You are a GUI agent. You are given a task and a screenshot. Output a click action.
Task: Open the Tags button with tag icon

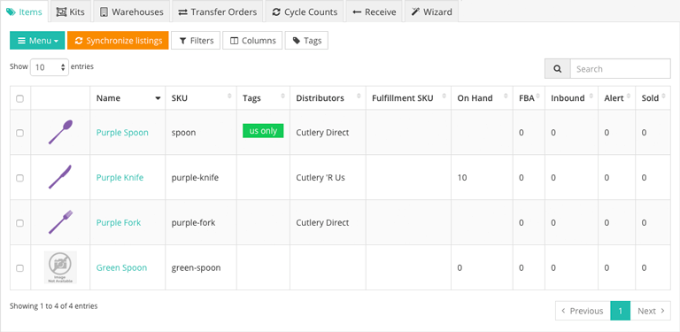click(x=306, y=41)
